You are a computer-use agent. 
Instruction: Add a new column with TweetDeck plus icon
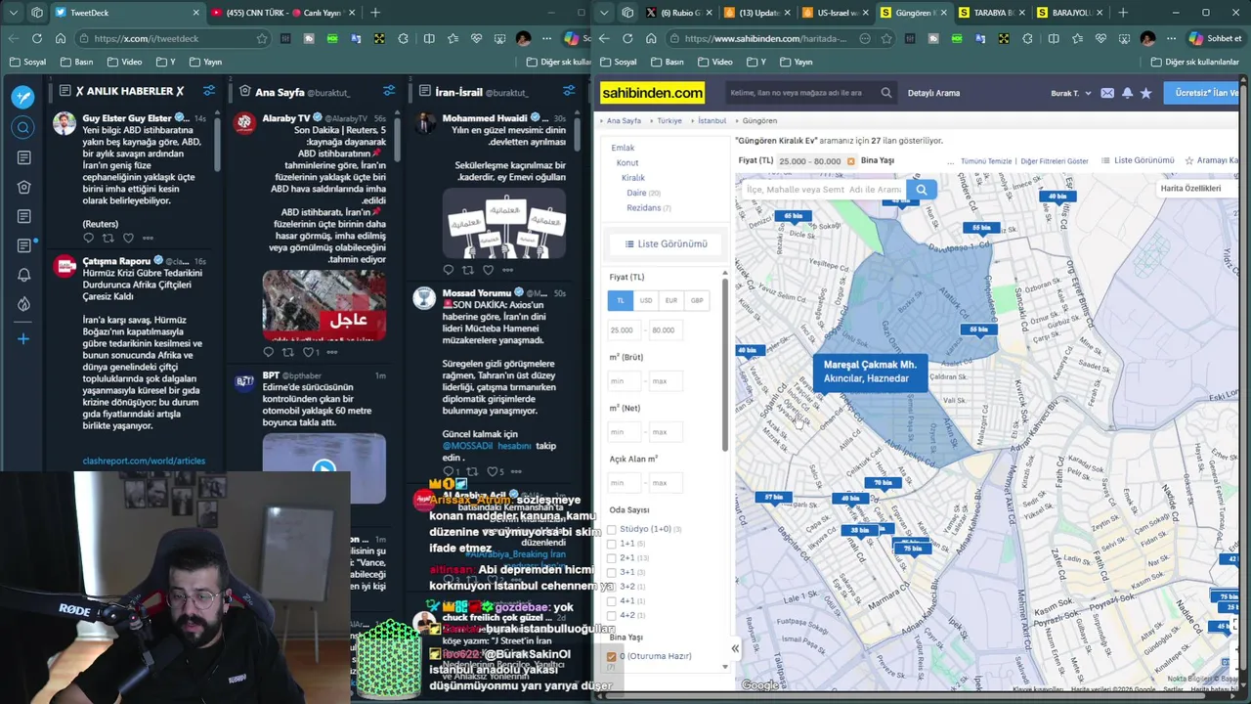tap(23, 339)
